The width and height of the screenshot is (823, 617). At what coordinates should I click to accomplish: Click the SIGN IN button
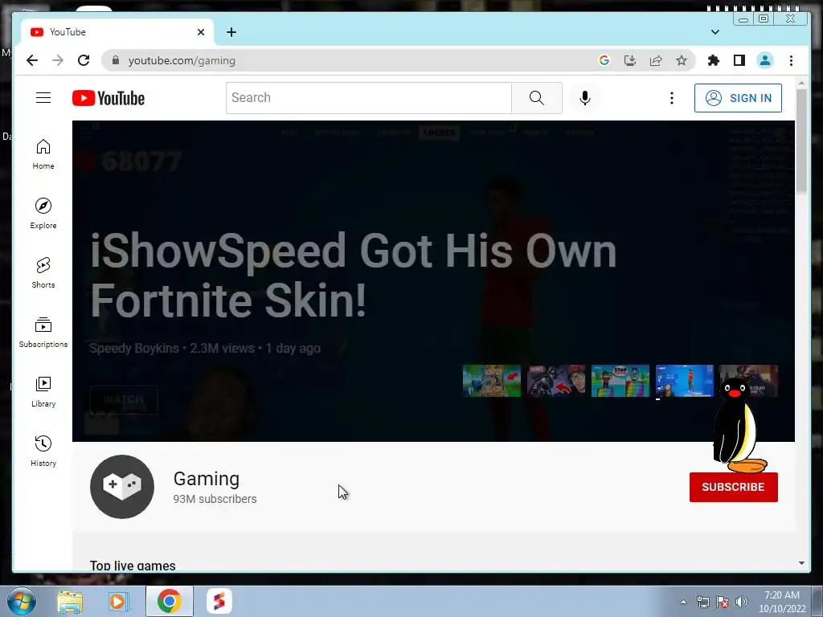[x=738, y=98]
